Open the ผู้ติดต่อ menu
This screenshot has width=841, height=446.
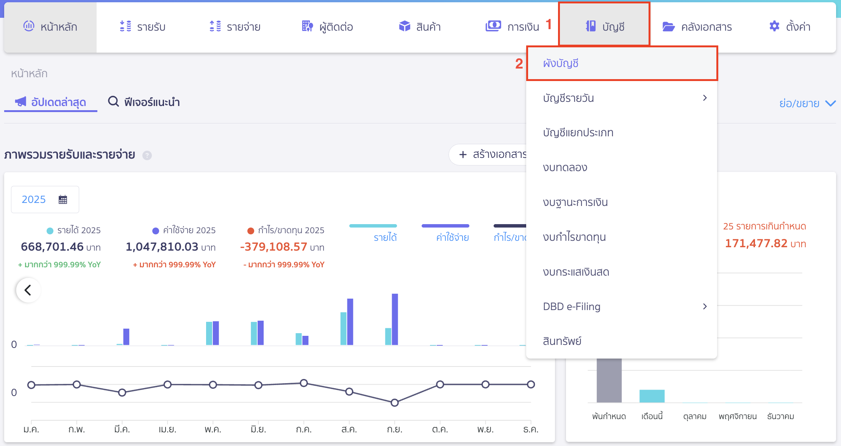[328, 27]
